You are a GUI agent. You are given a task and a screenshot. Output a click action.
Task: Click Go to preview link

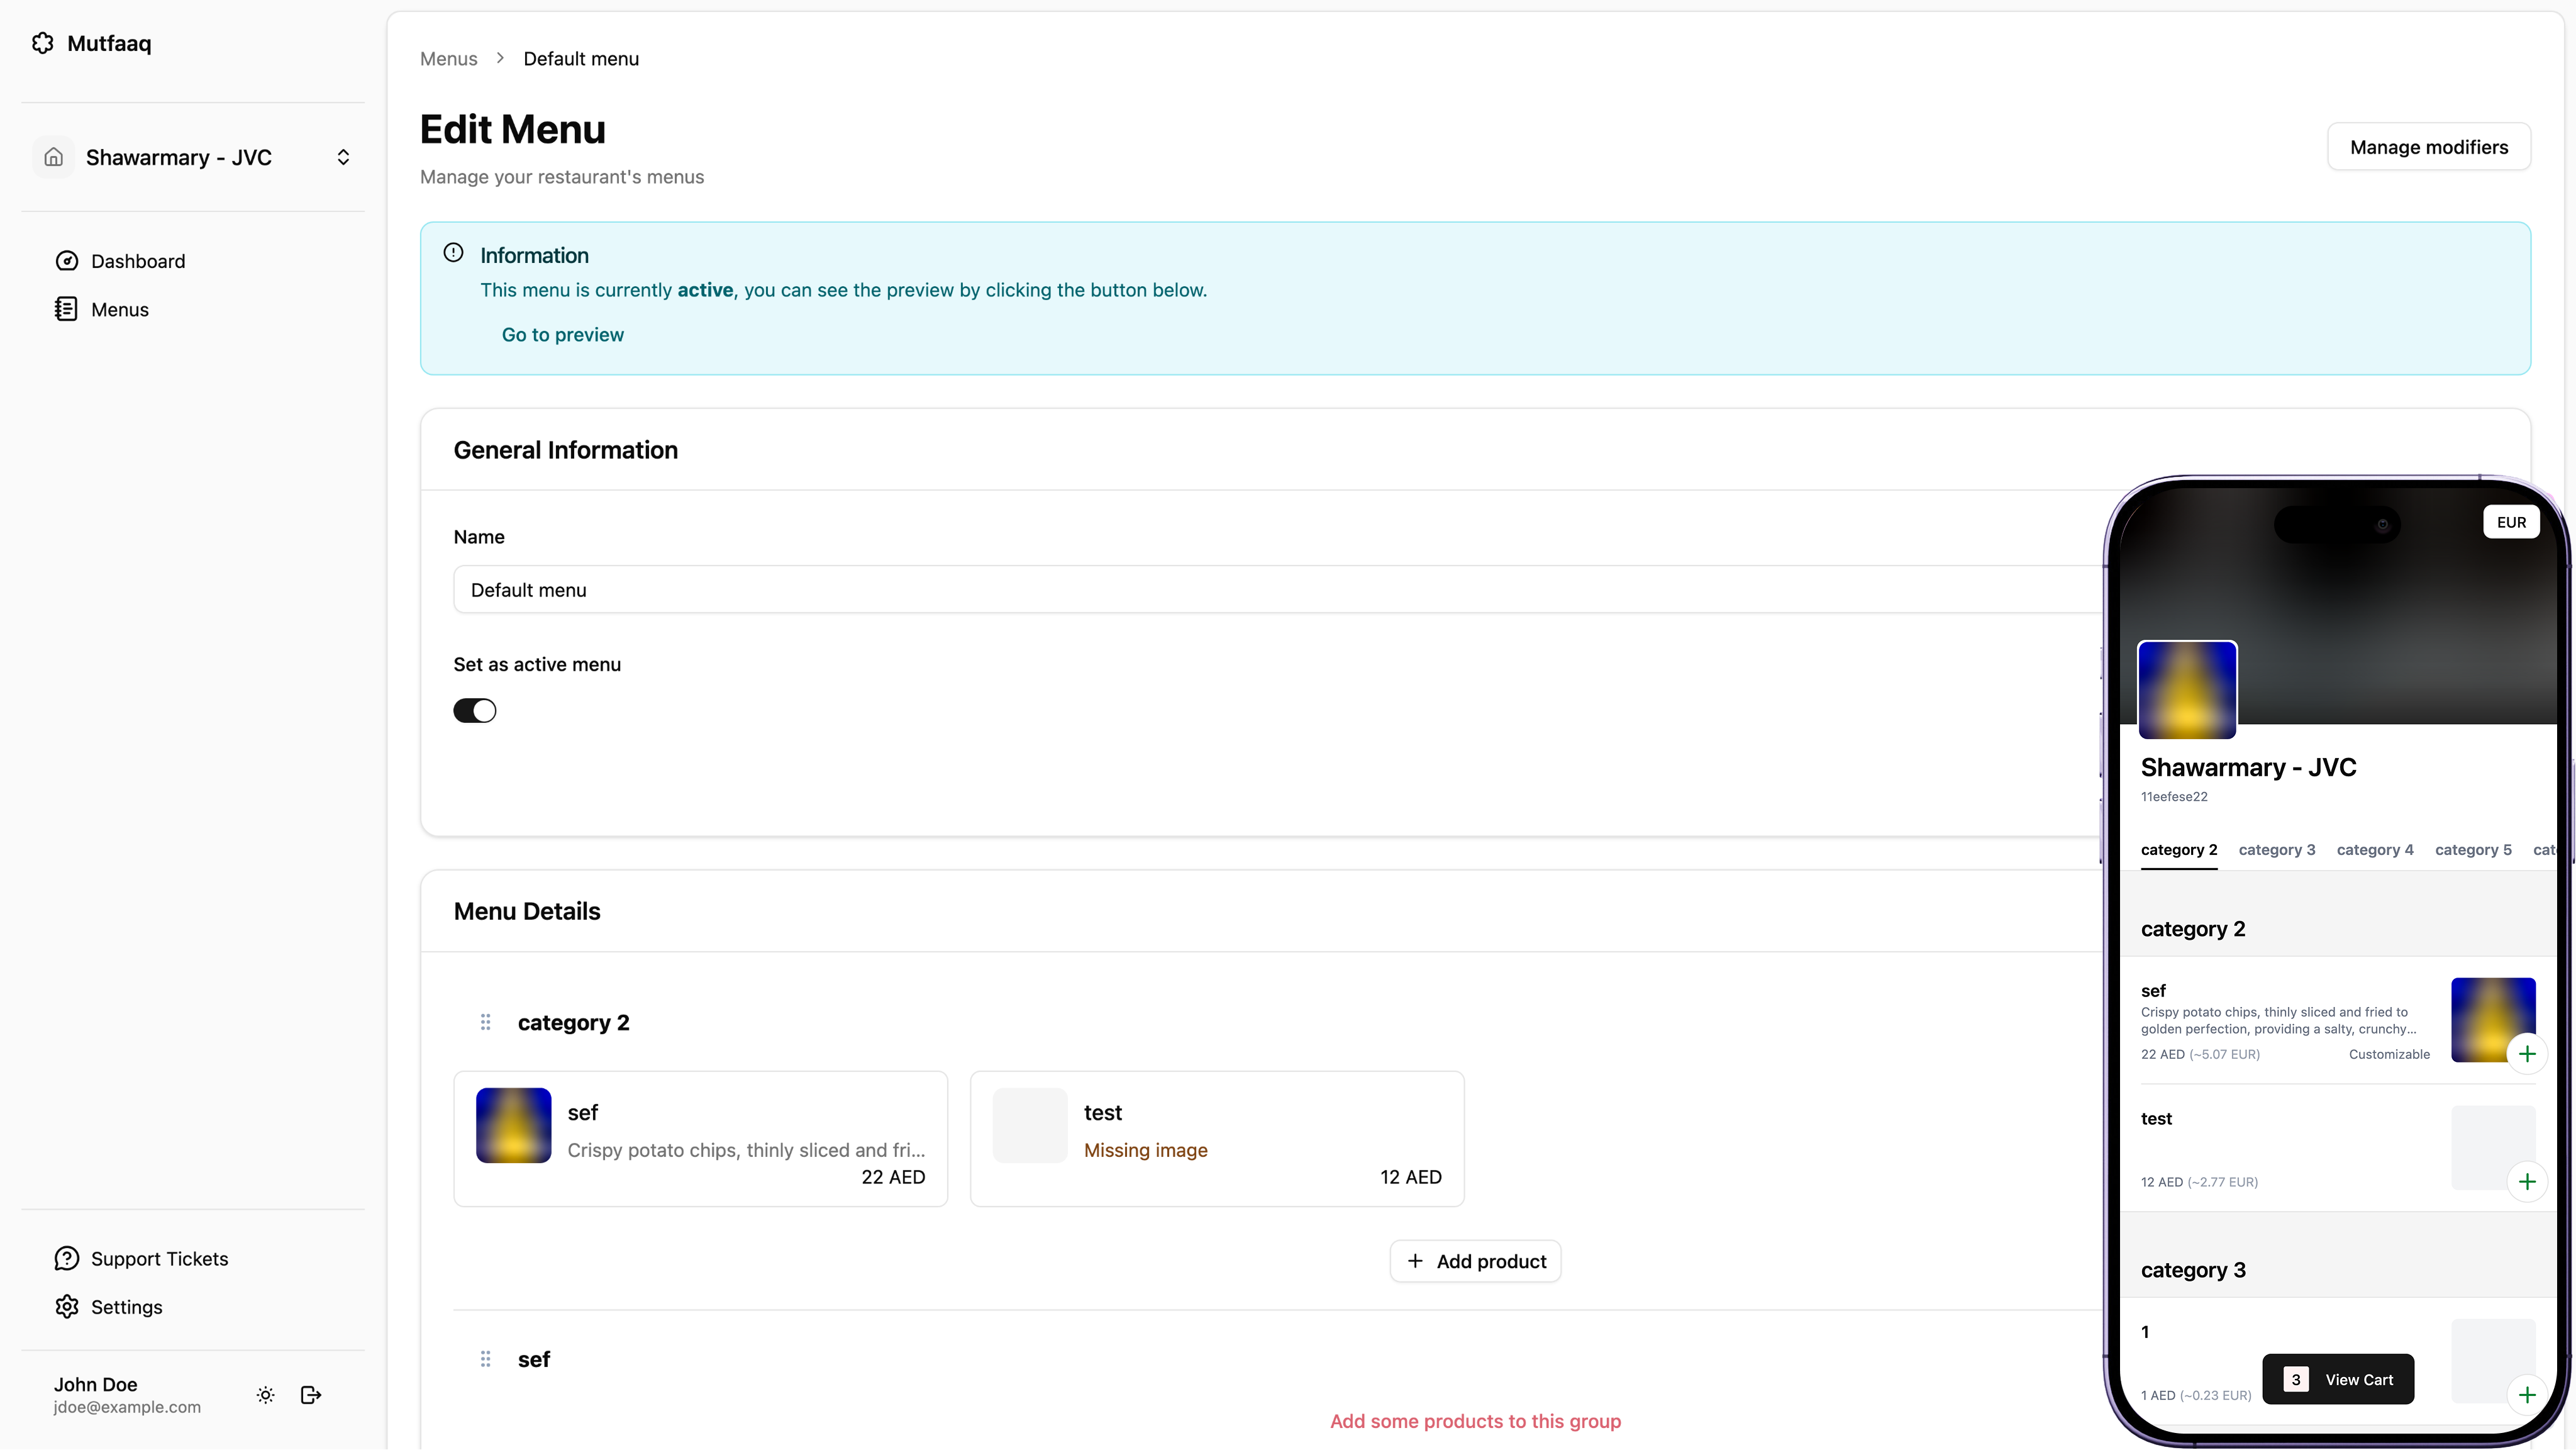click(562, 335)
